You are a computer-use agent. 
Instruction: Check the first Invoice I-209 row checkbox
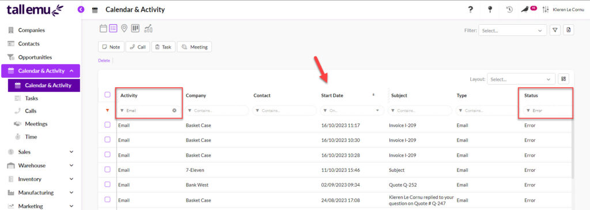108,125
